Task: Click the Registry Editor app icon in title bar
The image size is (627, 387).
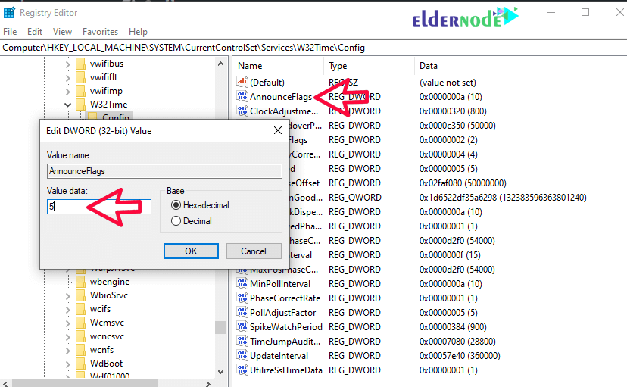Action: coord(9,13)
